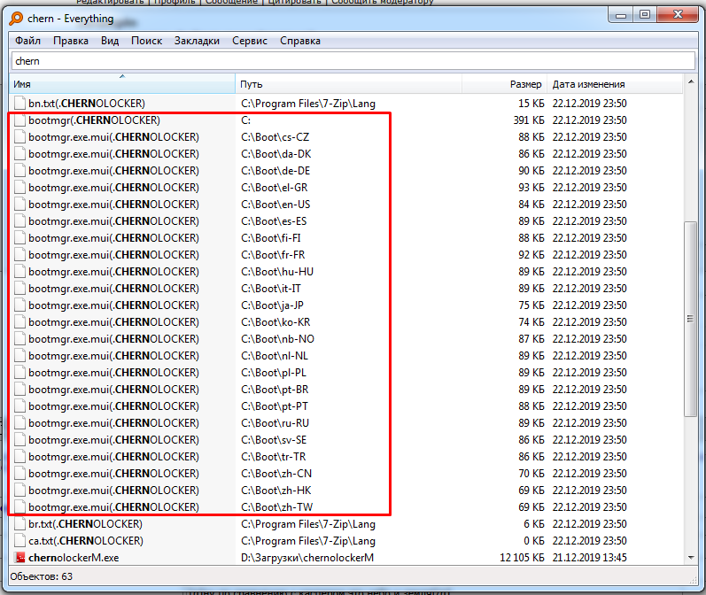Select the bootmgr.exe.mui row in C:\Boot\nl-NL
Image resolution: width=706 pixels, height=595 pixels.
(345, 356)
